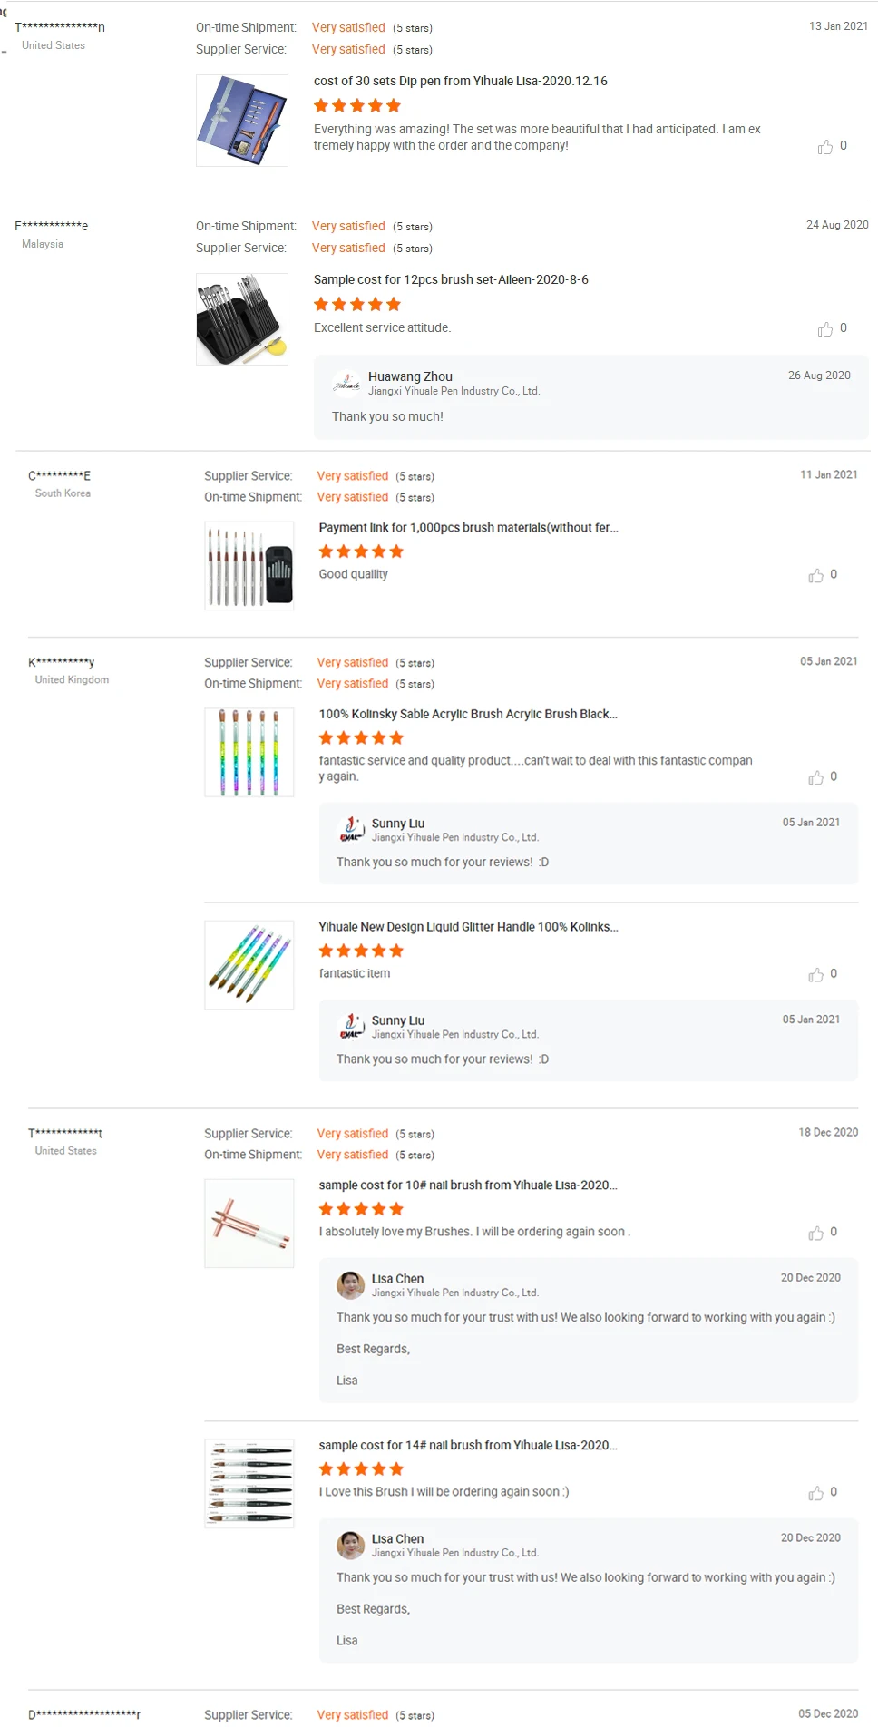Screen dimensions: 878x1727
Task: Thumbs-up the 14# nail brush review
Action: click(815, 1494)
